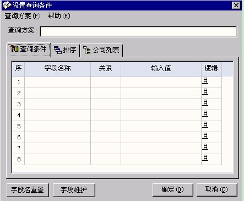Click the 字段名重置 button
The image size is (244, 201).
[28, 190]
